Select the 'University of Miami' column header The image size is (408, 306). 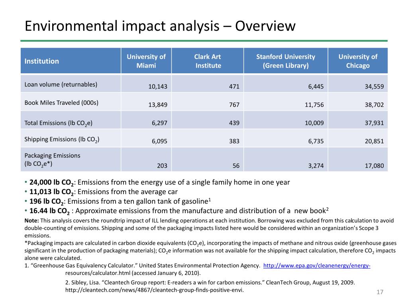pyautogui.click(x=146, y=61)
